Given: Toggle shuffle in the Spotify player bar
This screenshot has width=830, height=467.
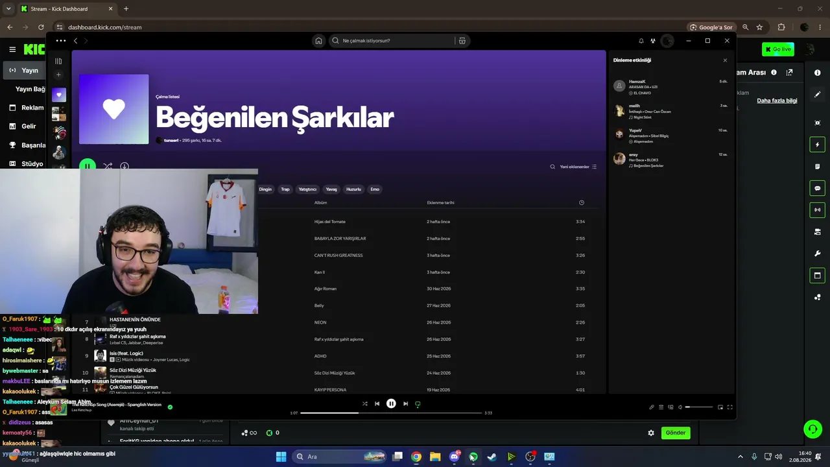Looking at the screenshot, I should 364,403.
